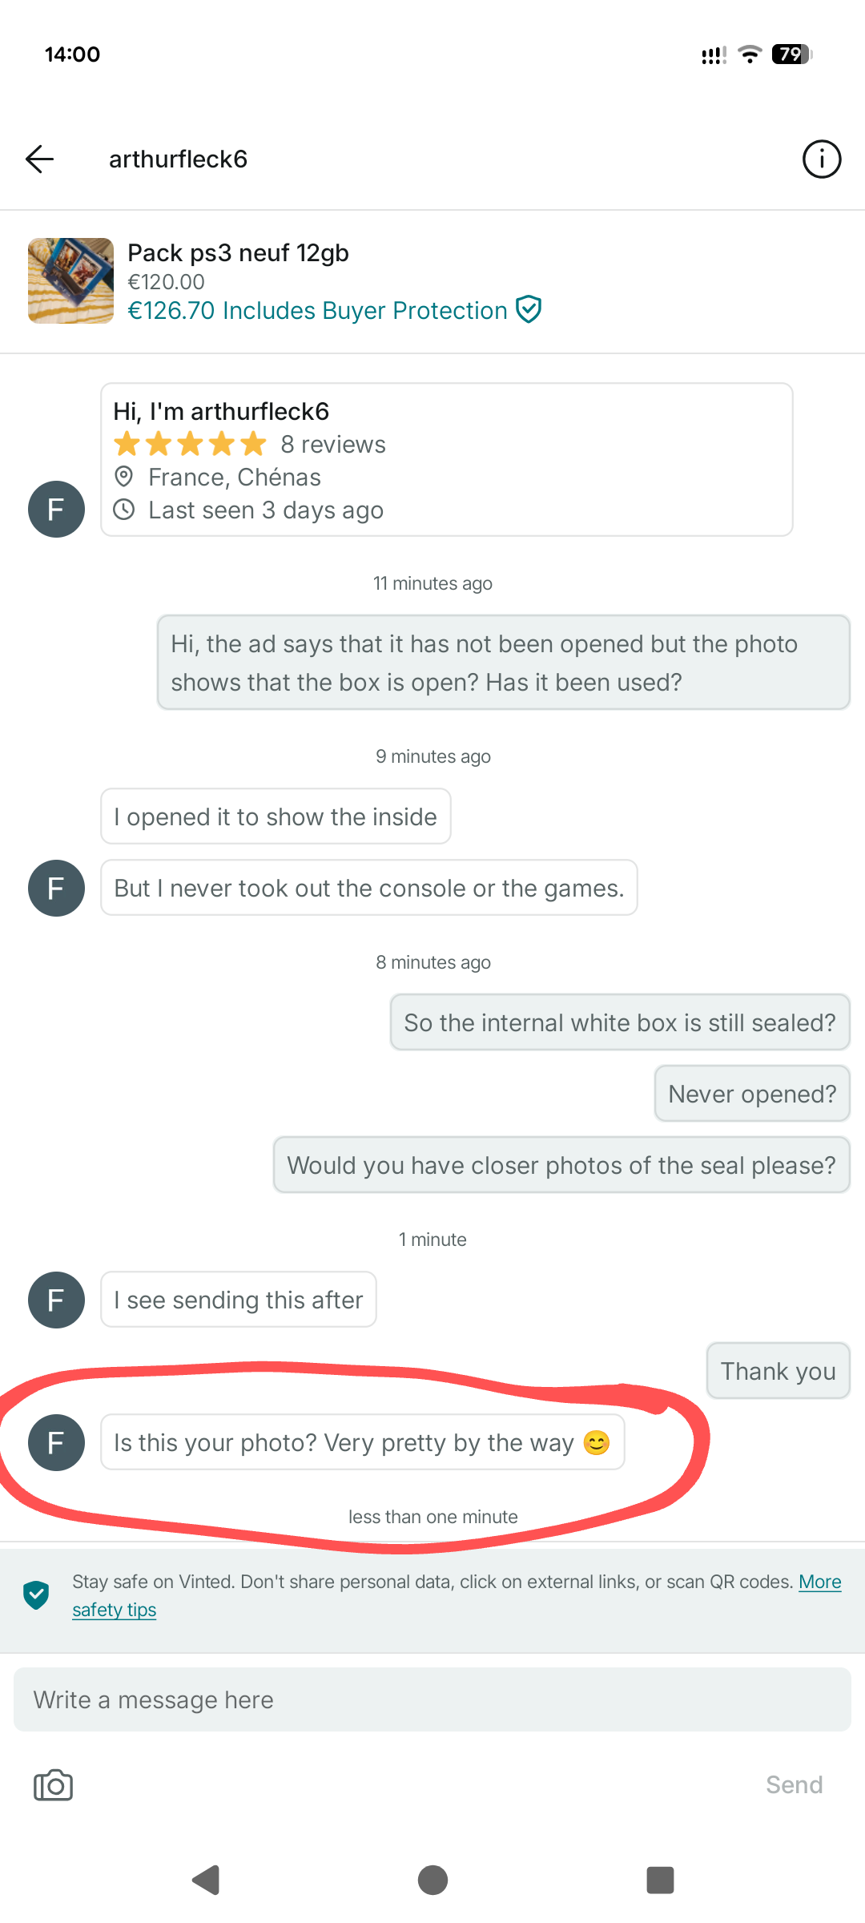Tap the safety shield icon in banner
865x1923 pixels.
(36, 1594)
